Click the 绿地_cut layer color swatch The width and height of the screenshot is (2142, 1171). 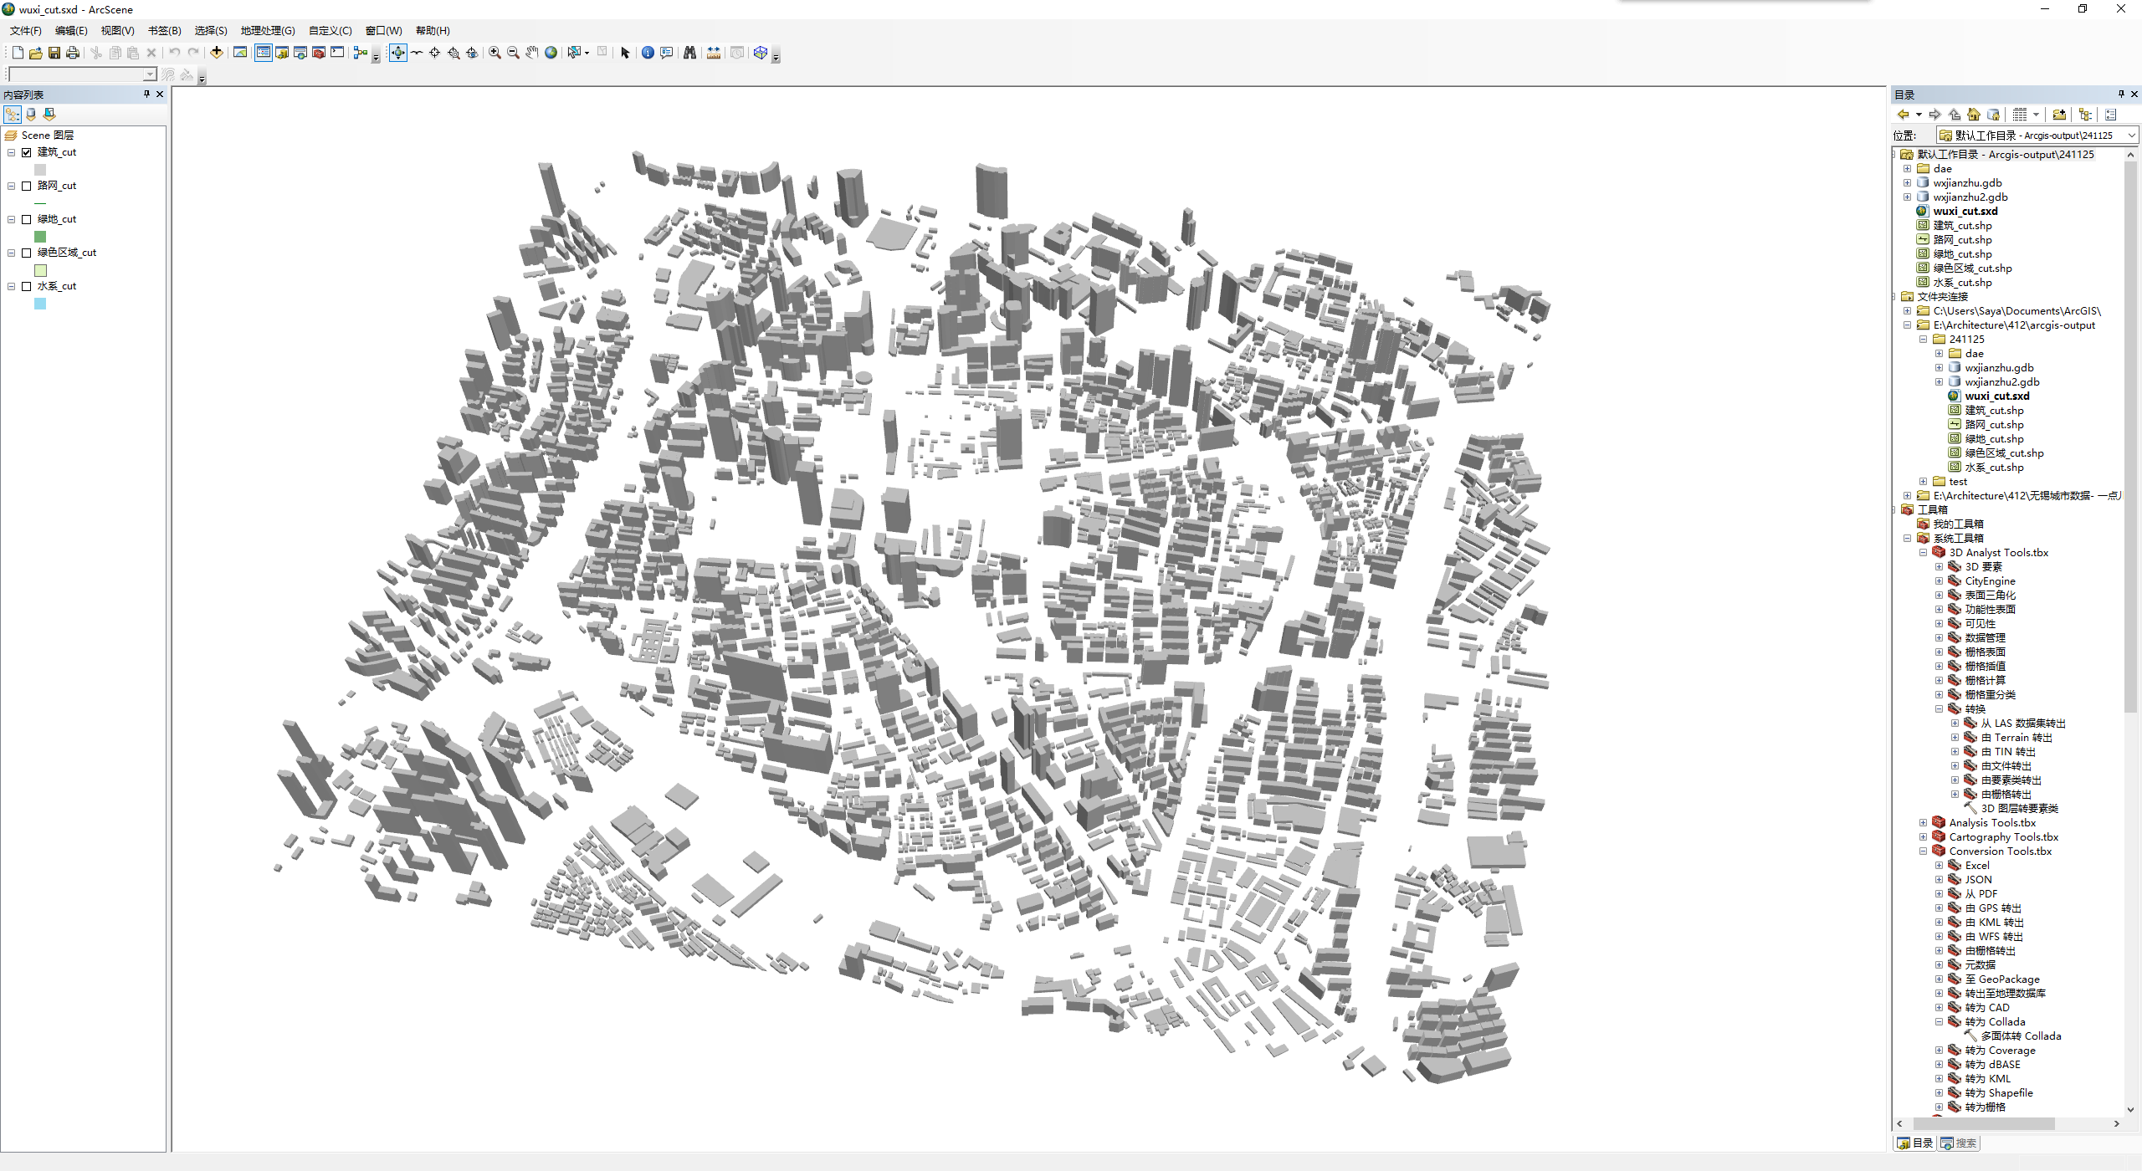tap(39, 237)
